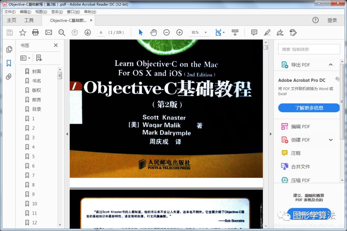Activate the hand pan tool
347x231 pixels.
[153, 32]
